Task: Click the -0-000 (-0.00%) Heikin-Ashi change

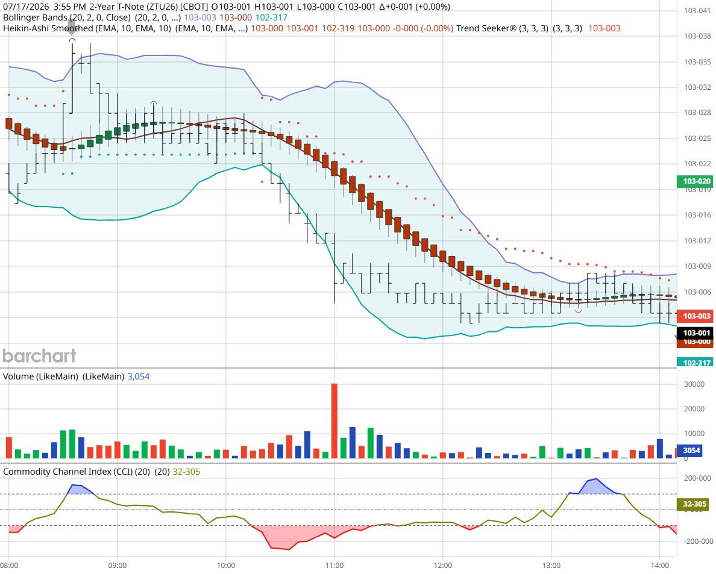Action: (x=423, y=28)
